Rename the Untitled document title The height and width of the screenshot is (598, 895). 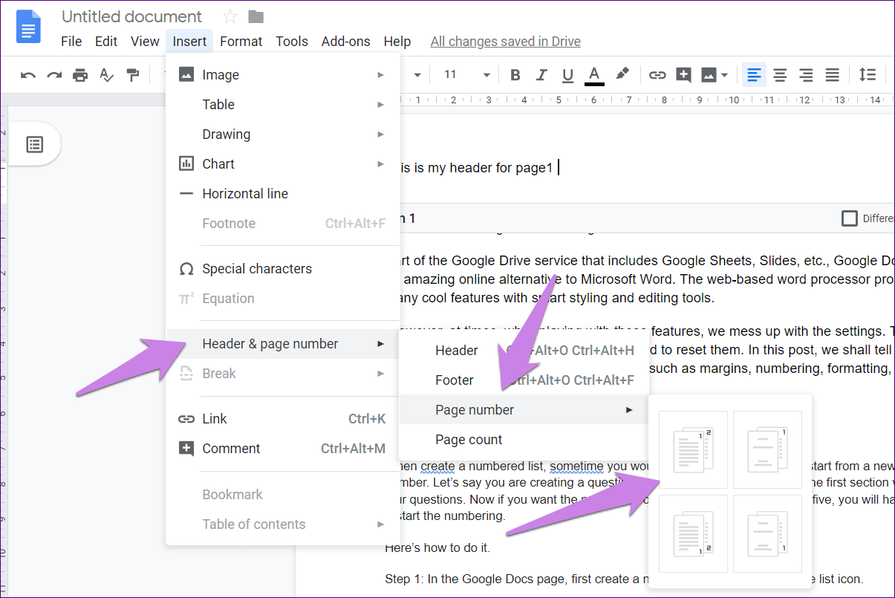pyautogui.click(x=131, y=16)
